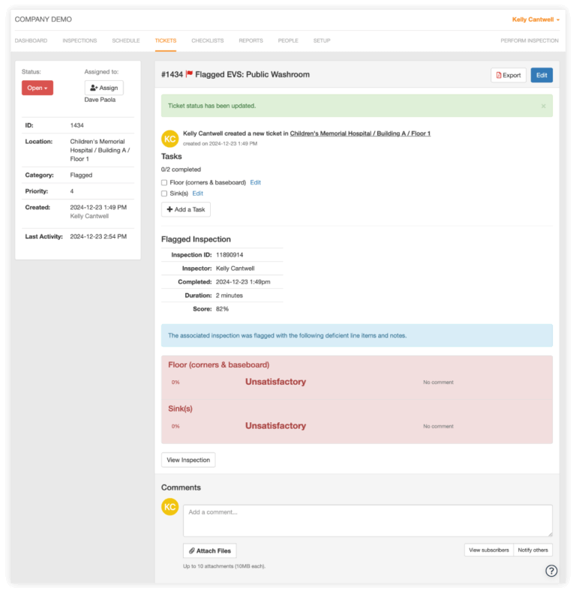The image size is (576, 591).
Task: Click the help question mark icon
Action: (x=551, y=571)
